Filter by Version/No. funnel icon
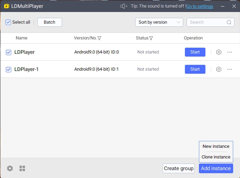The image size is (240, 178). (x=99, y=38)
